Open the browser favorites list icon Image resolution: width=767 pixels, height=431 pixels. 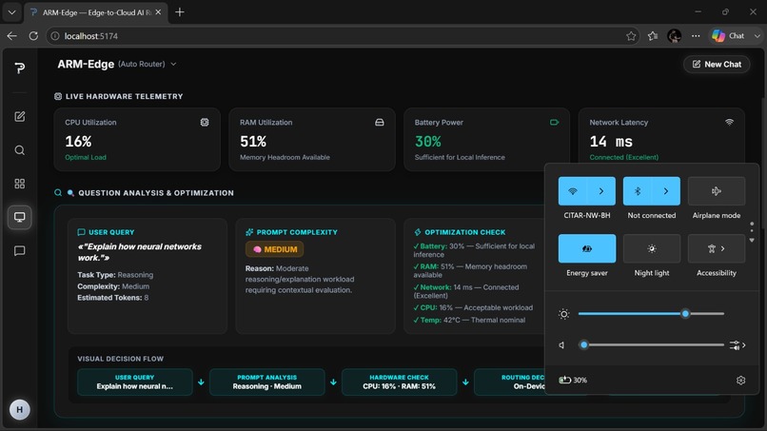(x=653, y=36)
